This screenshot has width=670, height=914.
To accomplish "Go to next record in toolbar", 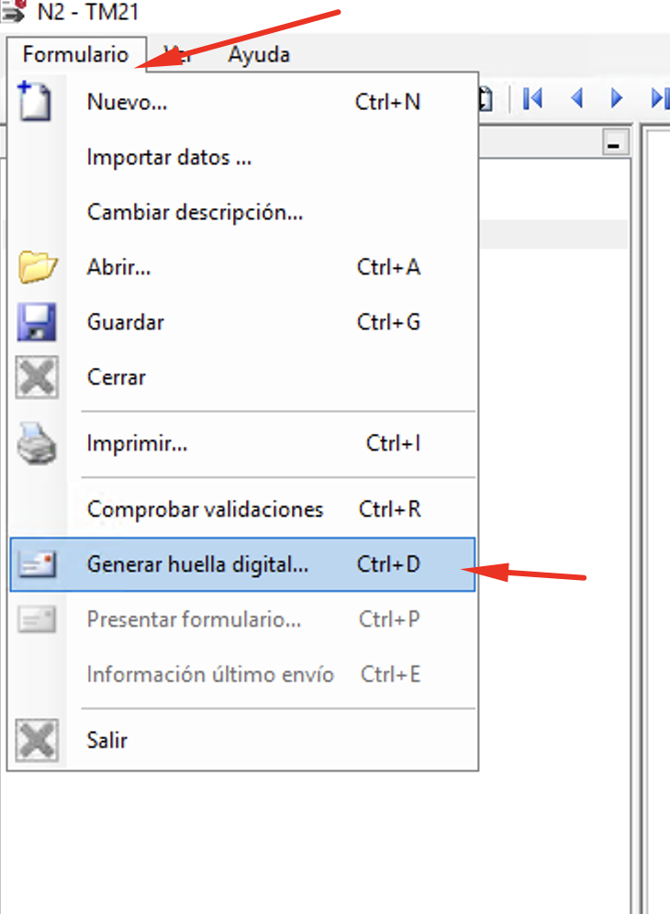I will [x=617, y=98].
